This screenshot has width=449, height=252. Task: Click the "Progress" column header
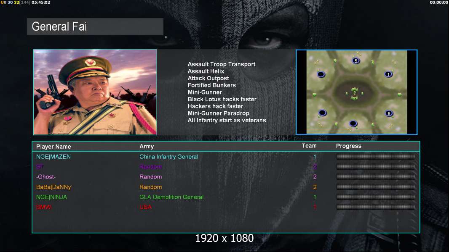click(348, 146)
